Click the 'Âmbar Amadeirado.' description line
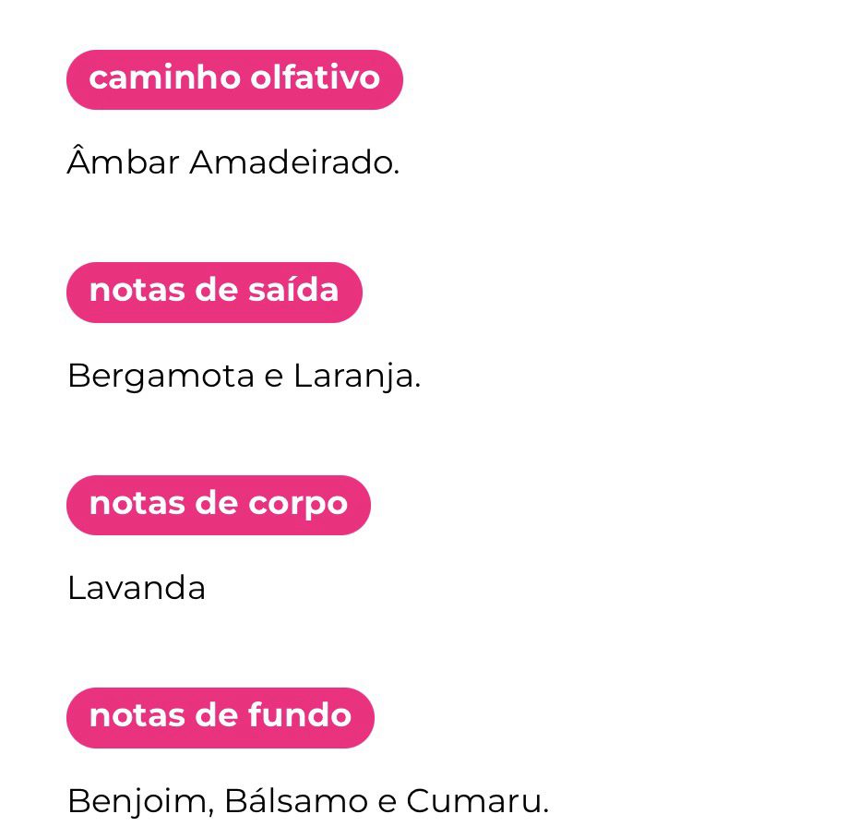 233,163
